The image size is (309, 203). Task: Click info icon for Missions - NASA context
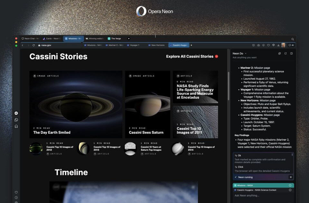(290, 185)
